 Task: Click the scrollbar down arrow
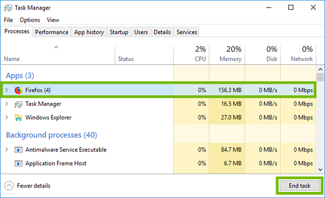point(320,170)
